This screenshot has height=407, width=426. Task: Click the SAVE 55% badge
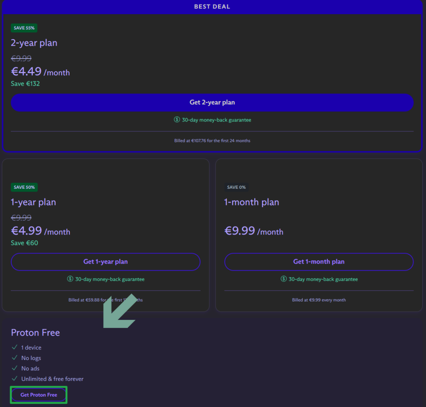[25, 28]
